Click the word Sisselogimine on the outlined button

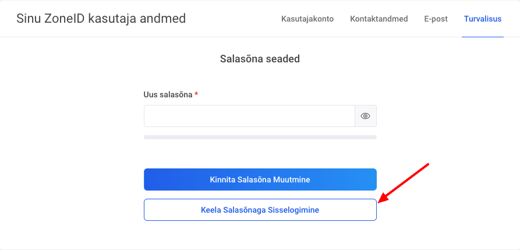point(293,210)
